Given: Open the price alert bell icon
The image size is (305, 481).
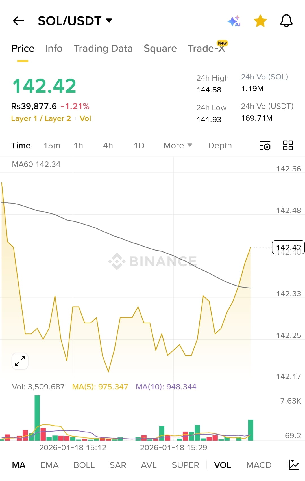Looking at the screenshot, I should (x=286, y=21).
